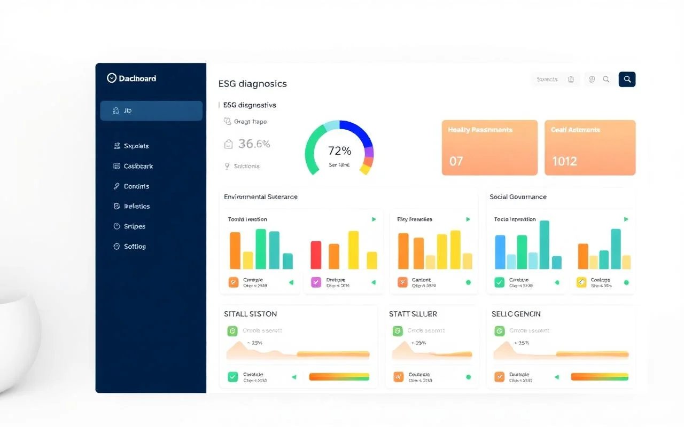Screen dimensions: 684x427
Task: Toggle green status dot beside yellow icon
Action: click(627, 282)
